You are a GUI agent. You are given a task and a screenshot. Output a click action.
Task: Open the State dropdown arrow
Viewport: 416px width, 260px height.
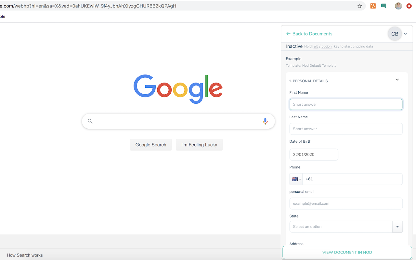(x=397, y=227)
